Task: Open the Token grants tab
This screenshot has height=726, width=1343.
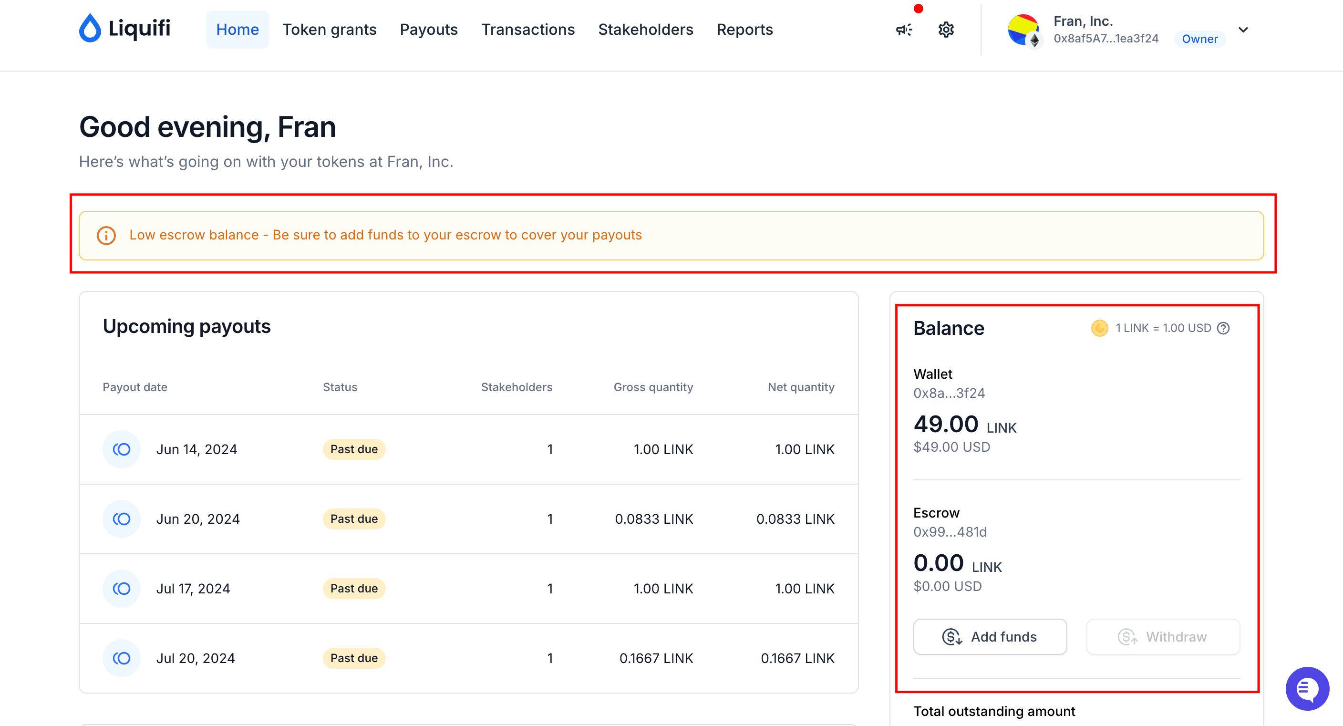Action: pos(330,29)
